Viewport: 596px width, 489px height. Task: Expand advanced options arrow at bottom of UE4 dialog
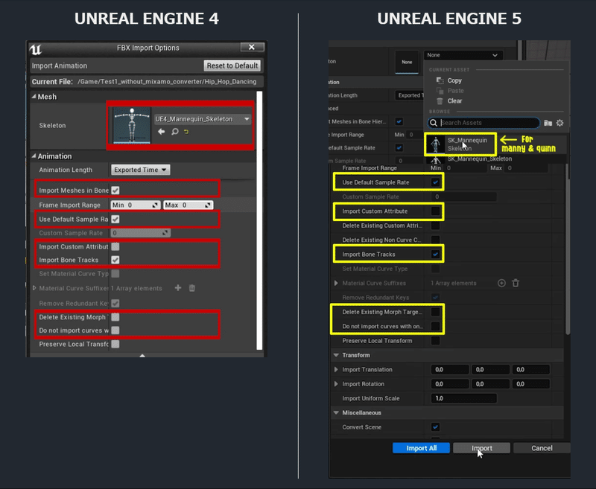142,355
